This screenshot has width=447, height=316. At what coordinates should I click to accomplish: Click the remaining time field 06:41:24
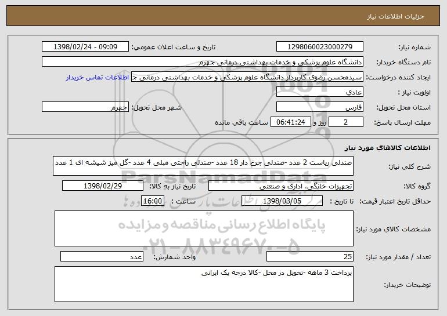(290, 122)
